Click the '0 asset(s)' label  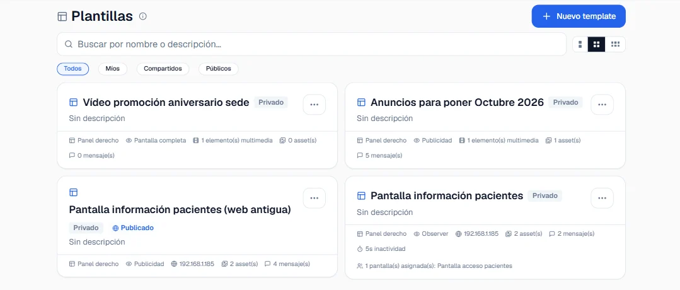(303, 141)
